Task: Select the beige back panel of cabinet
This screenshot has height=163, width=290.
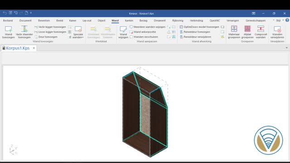Action: tap(145, 115)
